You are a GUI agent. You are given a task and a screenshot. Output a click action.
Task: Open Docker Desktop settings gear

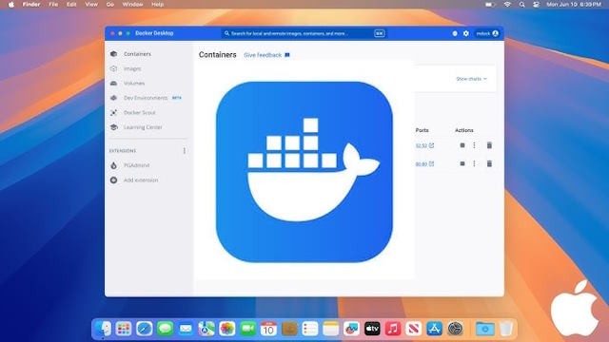click(466, 33)
